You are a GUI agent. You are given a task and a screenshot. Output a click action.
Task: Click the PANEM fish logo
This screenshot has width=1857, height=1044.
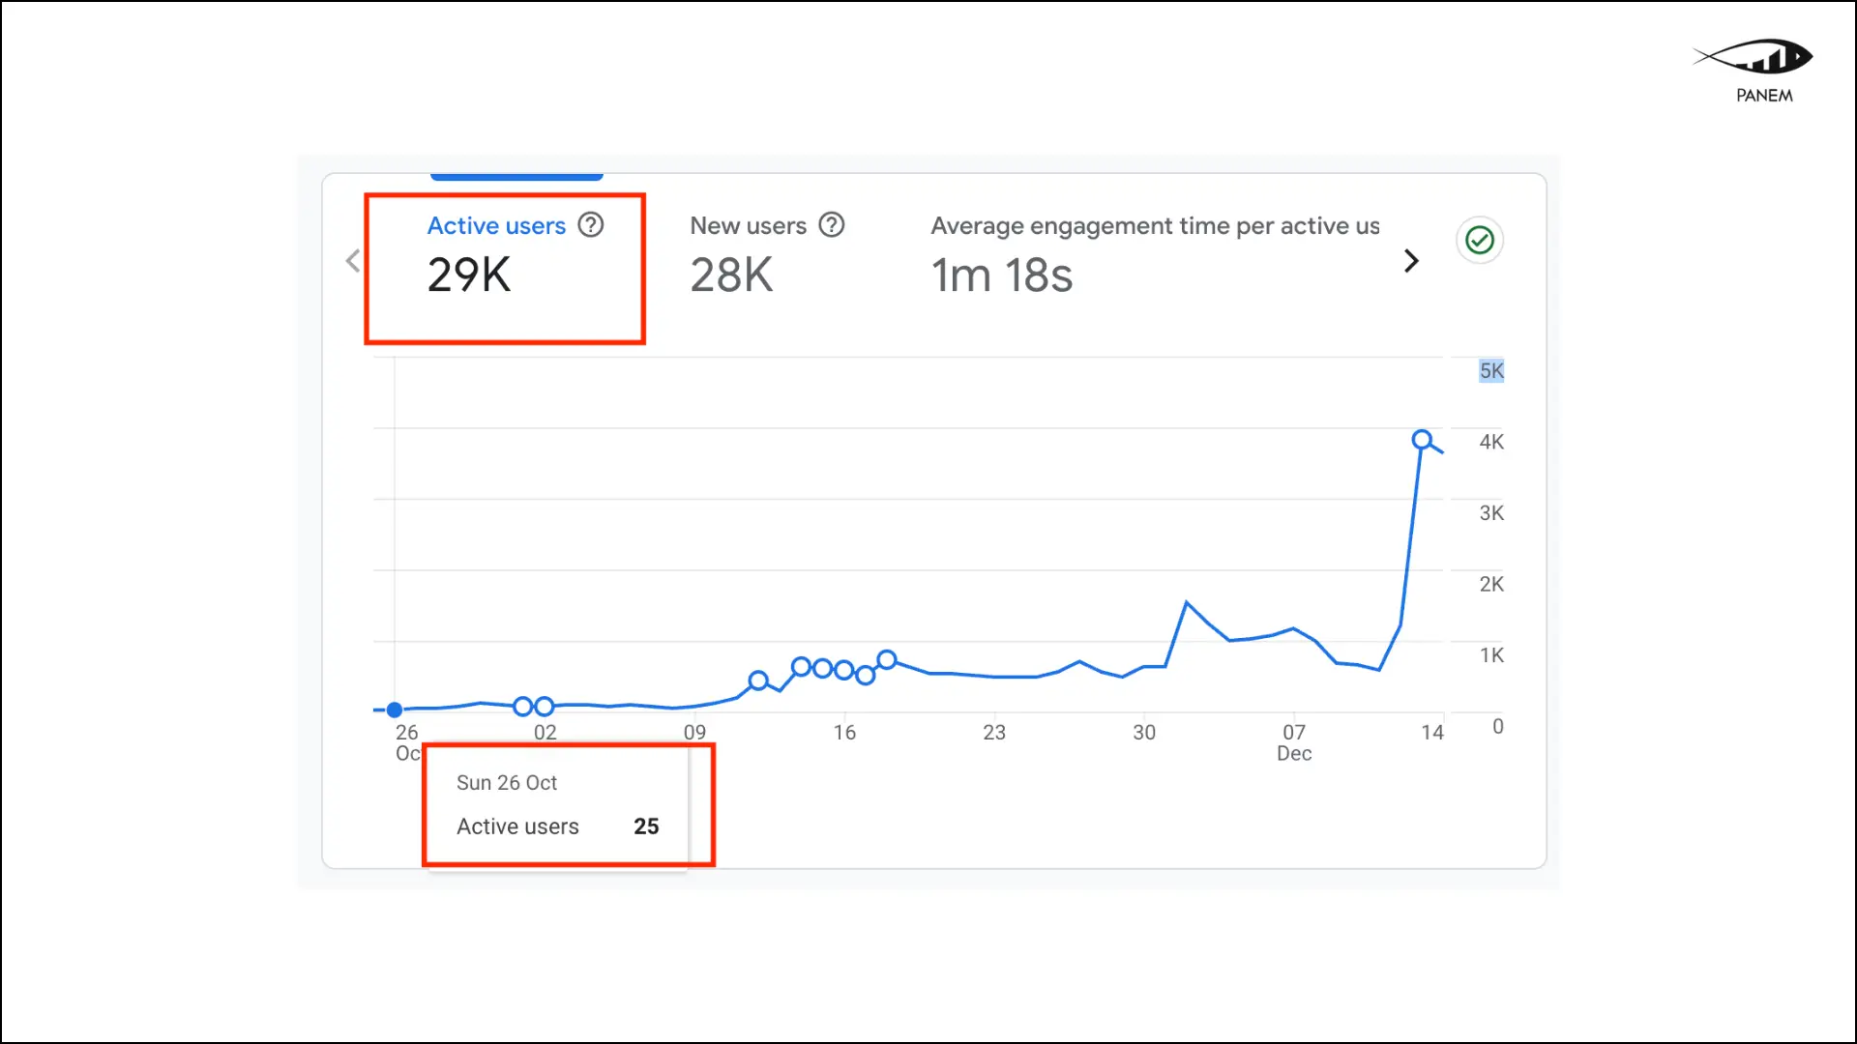pos(1754,58)
